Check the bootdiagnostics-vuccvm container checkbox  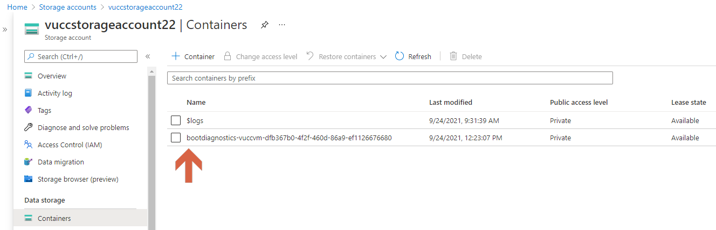[176, 138]
